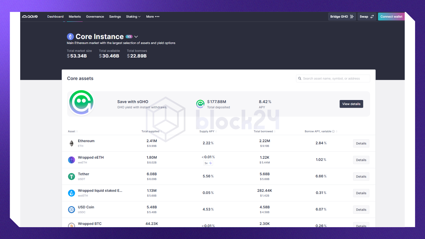Open the Dashboard tab
Screen dimensions: 425x239
[55, 16]
